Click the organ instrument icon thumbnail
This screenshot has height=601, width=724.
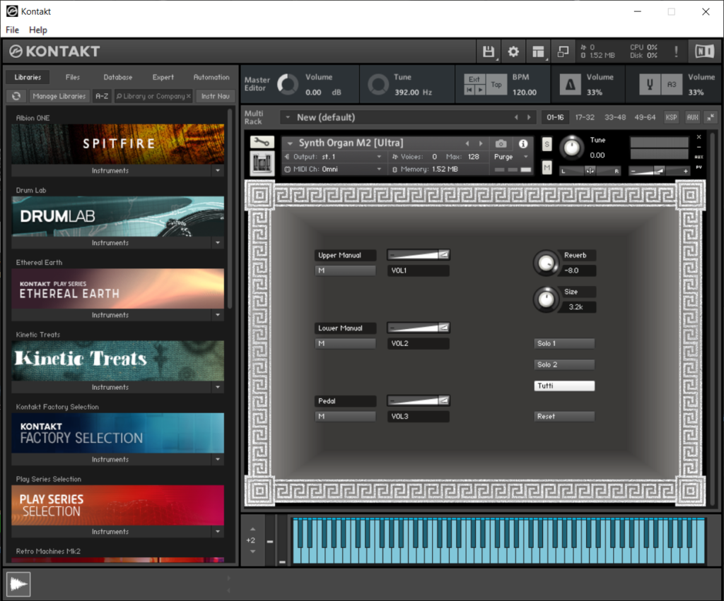[x=262, y=163]
